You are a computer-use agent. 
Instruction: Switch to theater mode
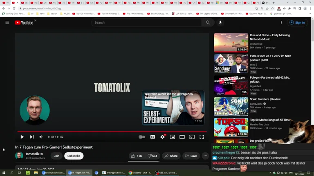coord(182,137)
